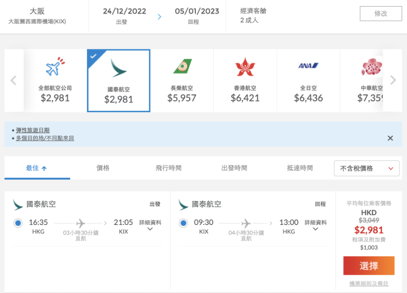Click the $6,436 全日空 price
Screen dimensions: 407x293
(308, 98)
